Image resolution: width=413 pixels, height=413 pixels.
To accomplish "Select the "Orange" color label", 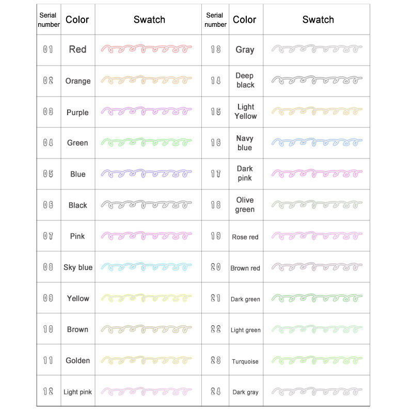I will pos(77,81).
